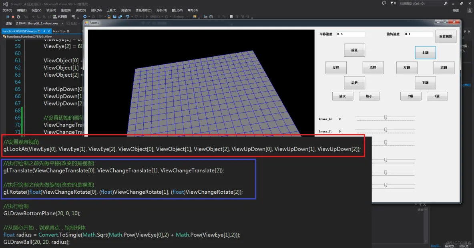Open the 帮助(H) menu
The width and height of the screenshot is (474, 248).
(x=193, y=10)
